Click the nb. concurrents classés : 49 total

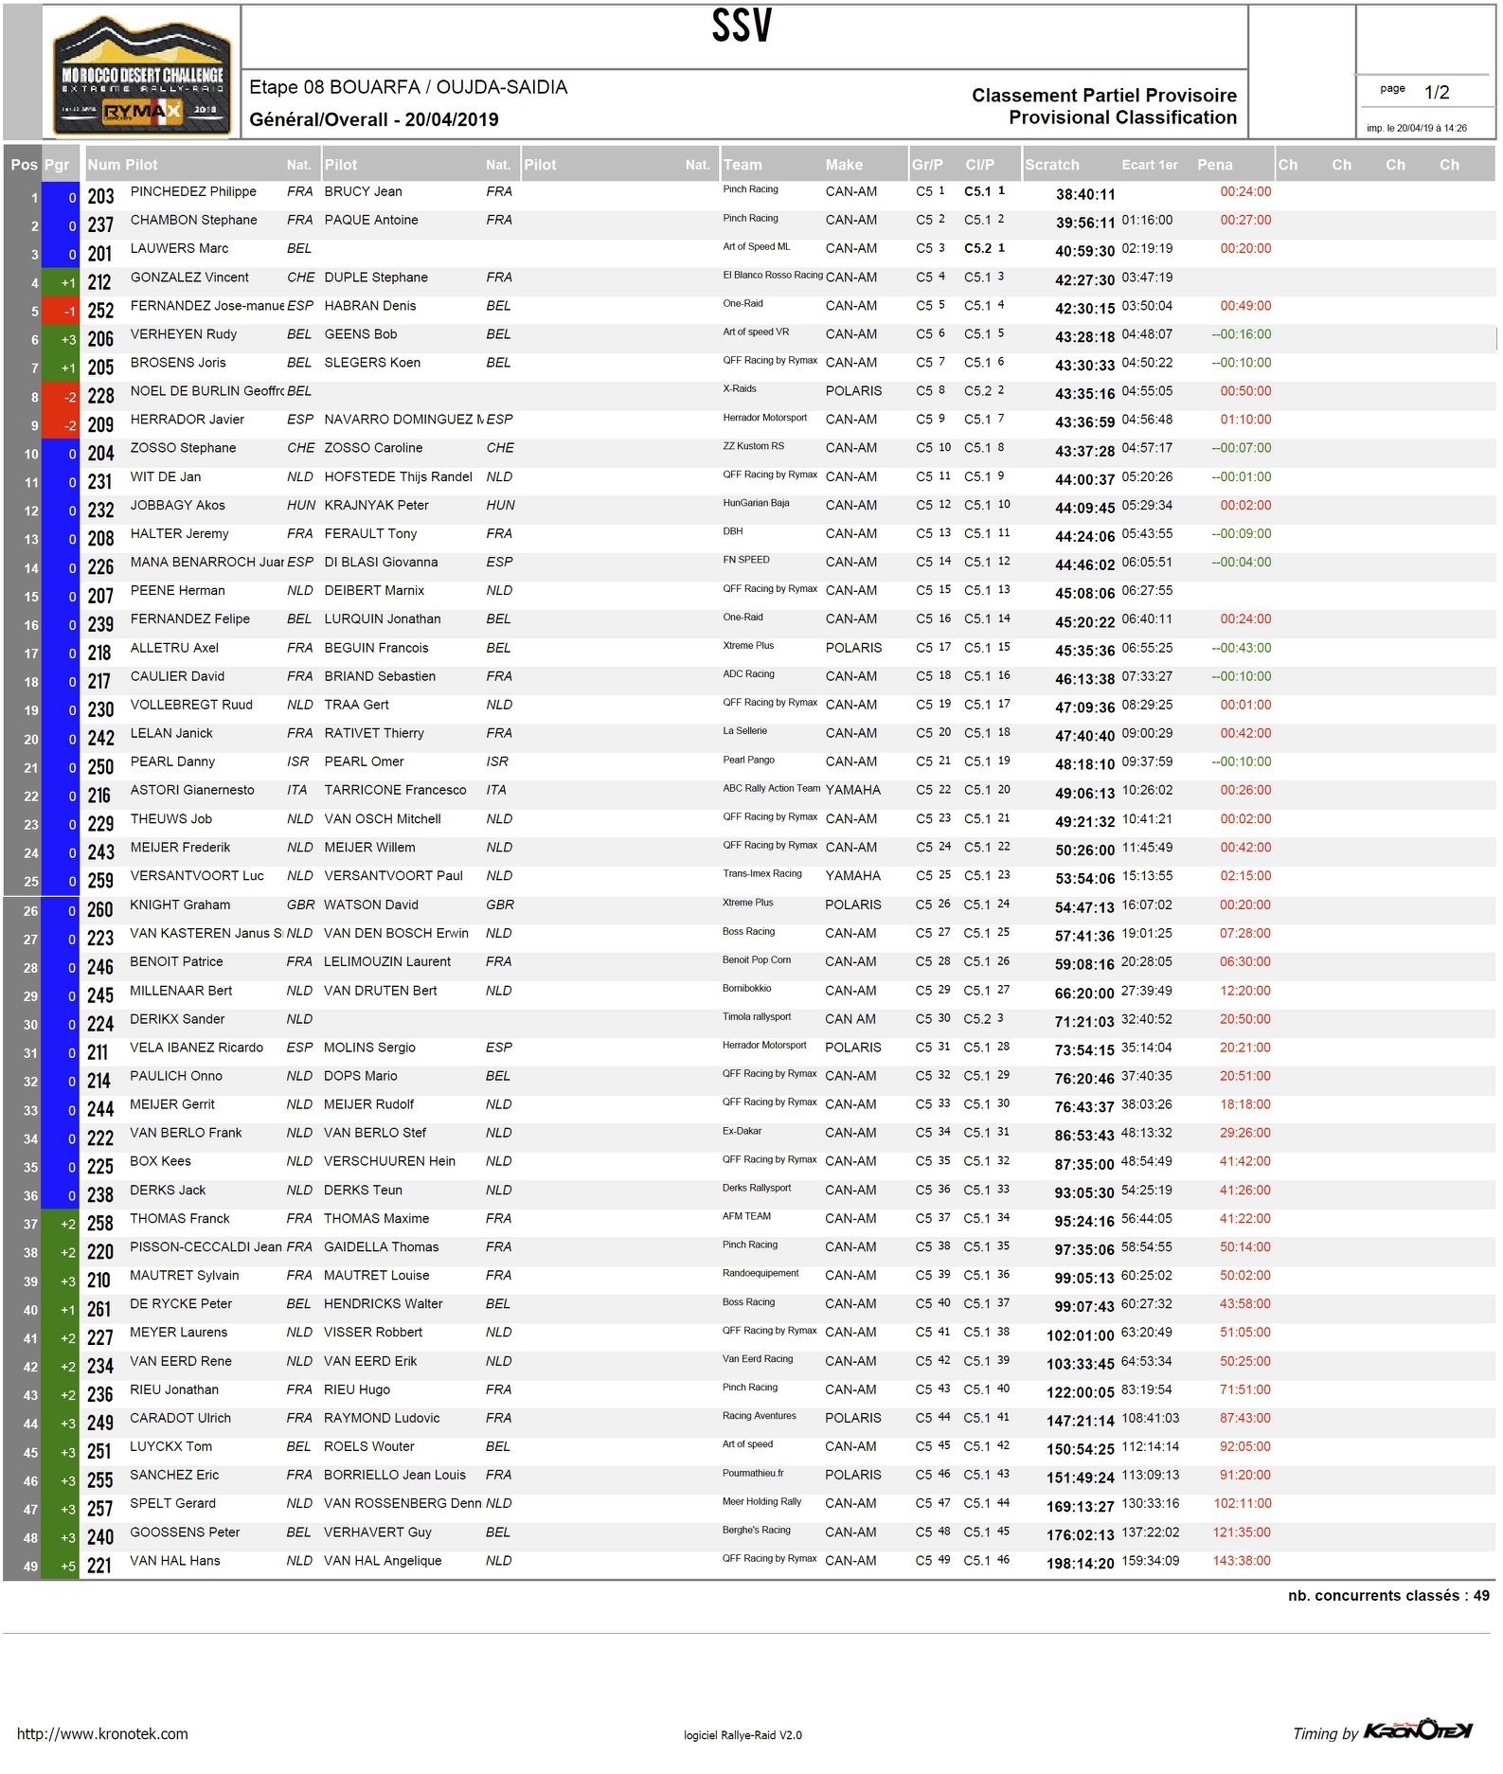(x=1387, y=1596)
